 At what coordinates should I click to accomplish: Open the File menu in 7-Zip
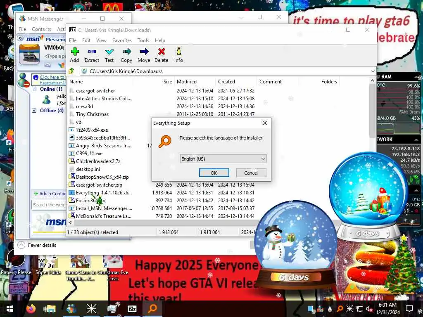(73, 40)
